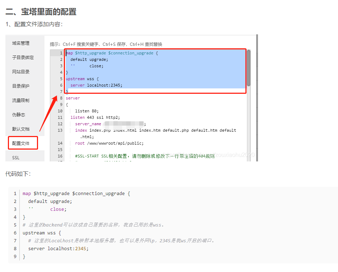
Task: Select the 网站目录 menu item
Action: pos(21,72)
